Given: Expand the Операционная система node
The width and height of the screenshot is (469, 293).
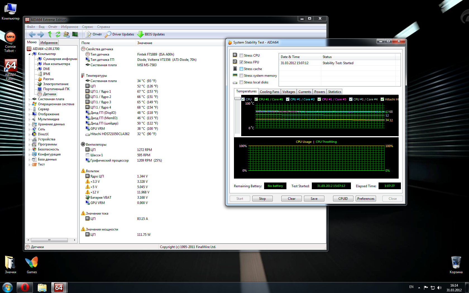Looking at the screenshot, I should tap(29, 104).
